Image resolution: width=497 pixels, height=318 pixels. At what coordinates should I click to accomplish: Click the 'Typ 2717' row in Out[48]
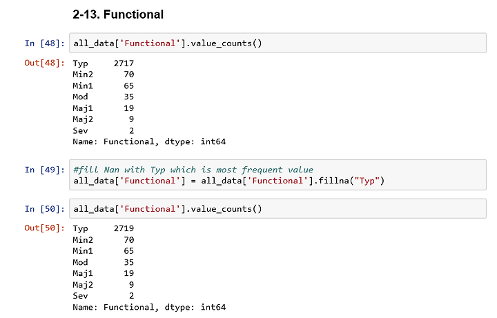(104, 63)
